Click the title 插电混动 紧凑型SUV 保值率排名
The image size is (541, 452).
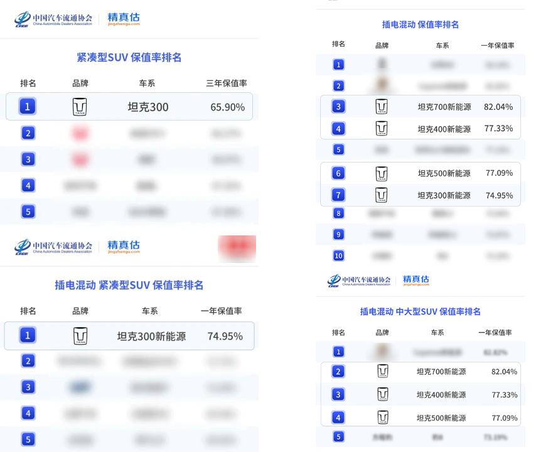pyautogui.click(x=129, y=285)
